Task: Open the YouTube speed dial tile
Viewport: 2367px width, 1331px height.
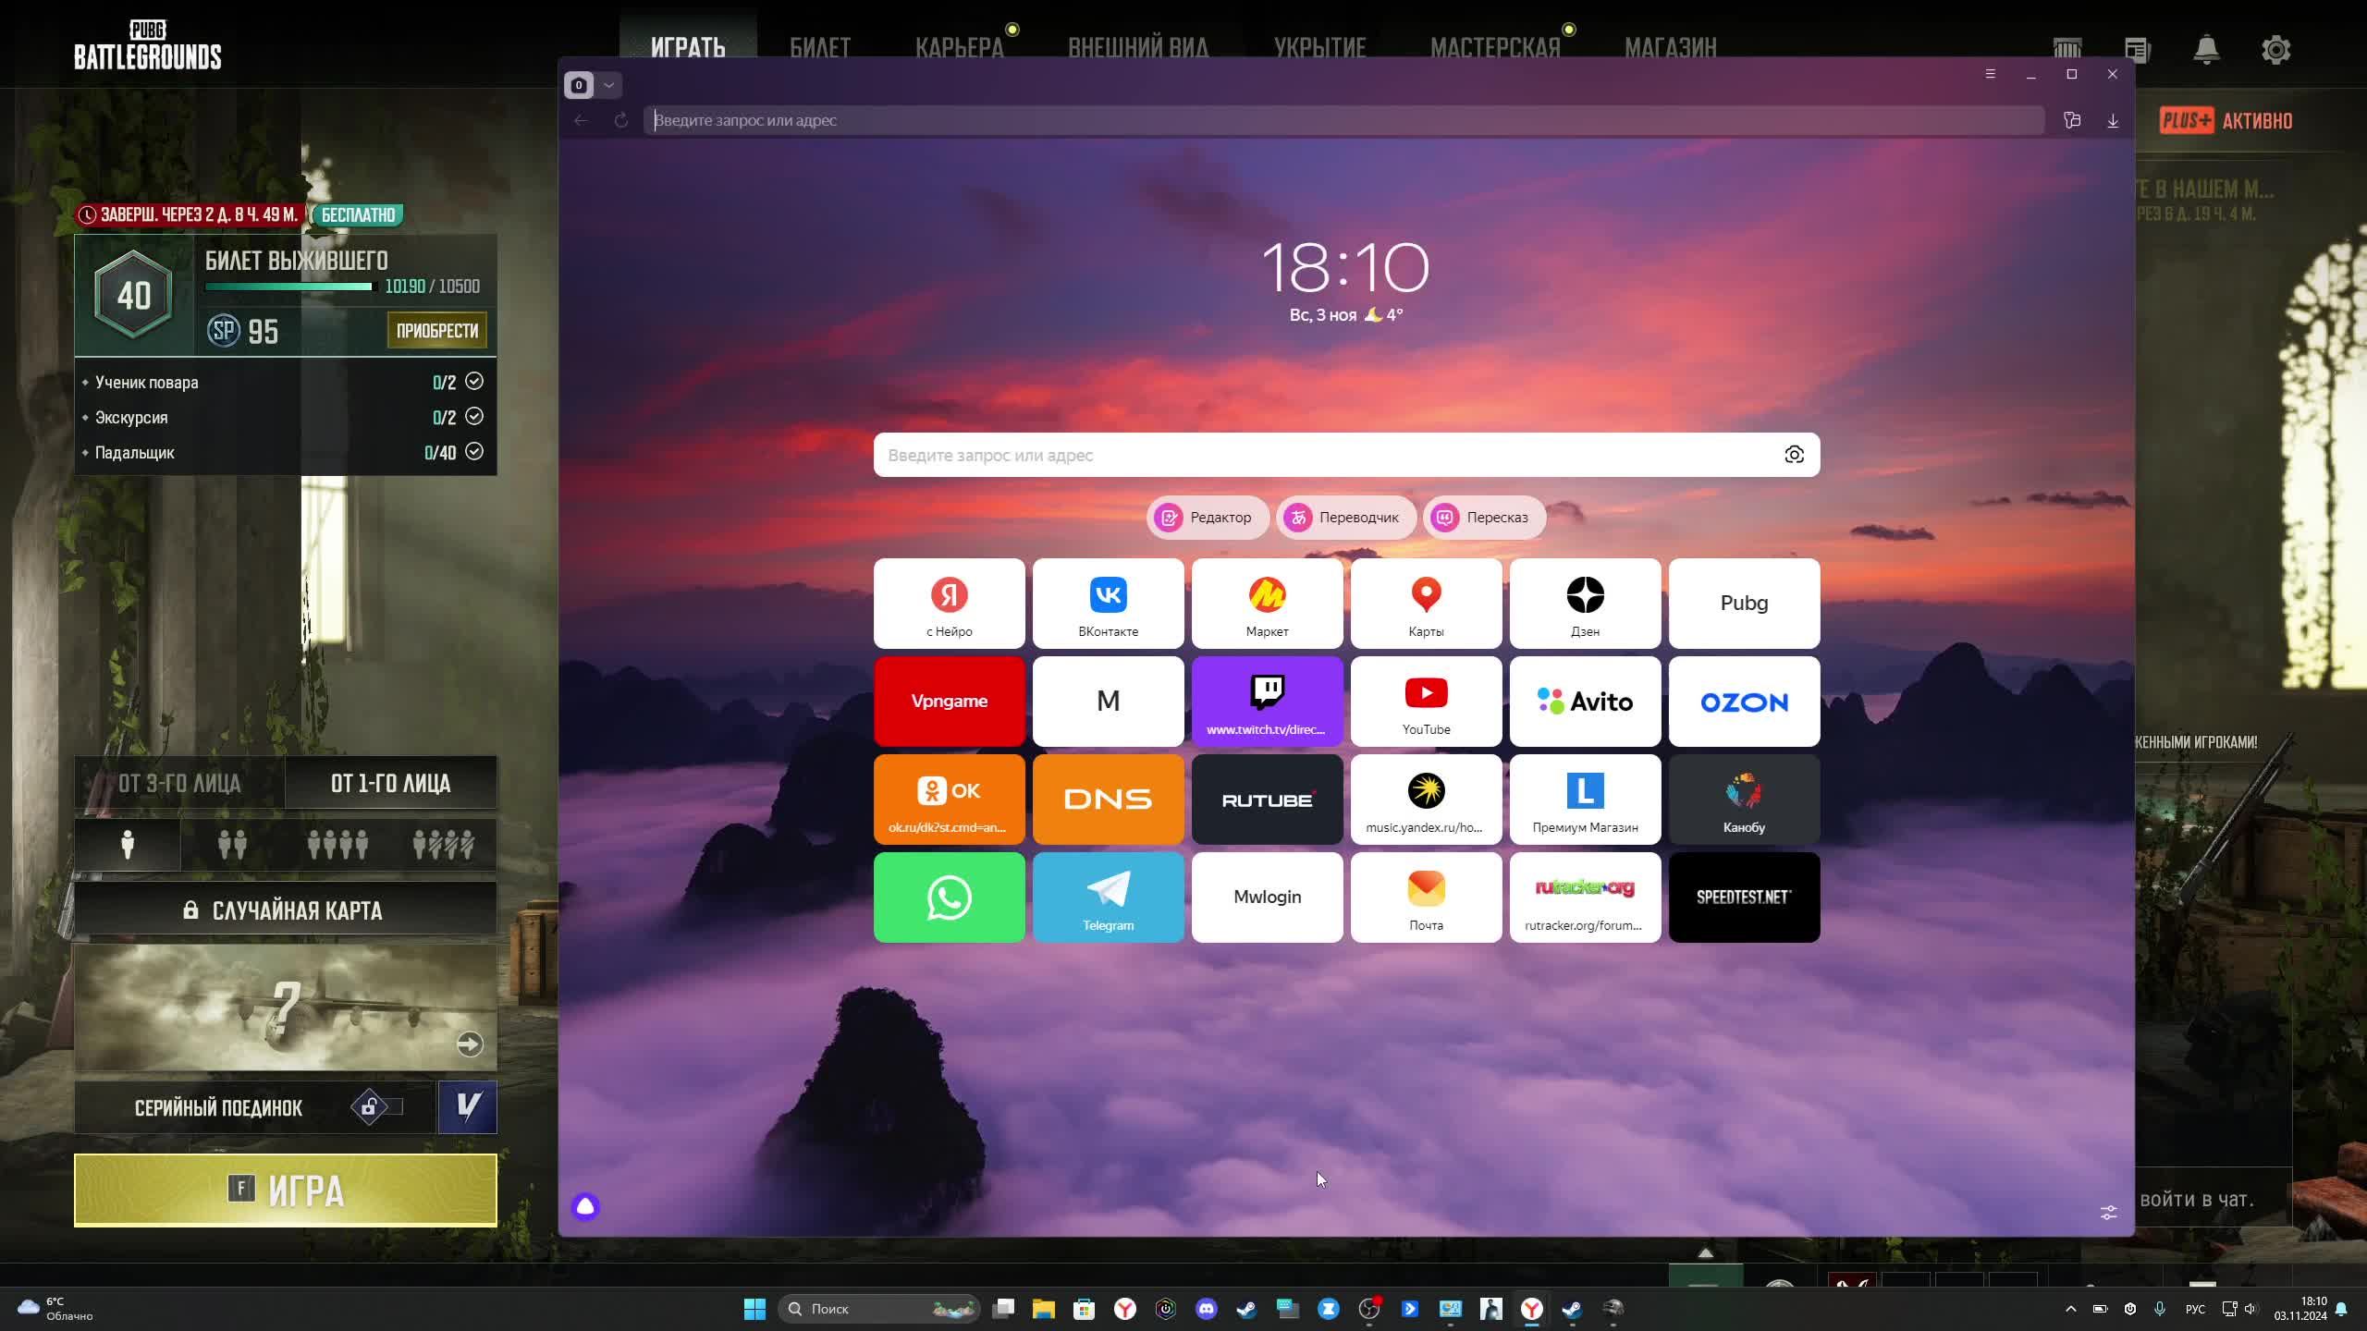Action: point(1426,702)
